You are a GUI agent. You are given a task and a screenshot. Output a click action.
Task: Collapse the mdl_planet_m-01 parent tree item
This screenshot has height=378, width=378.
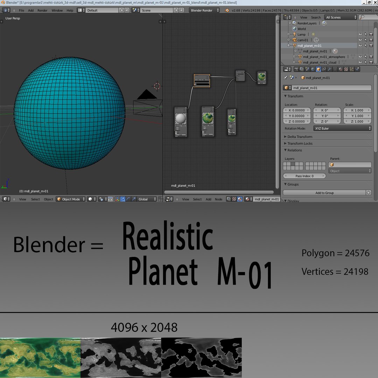pos(288,45)
